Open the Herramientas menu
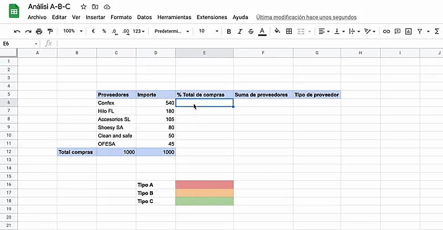Image resolution: width=443 pixels, height=230 pixels. pos(175,17)
